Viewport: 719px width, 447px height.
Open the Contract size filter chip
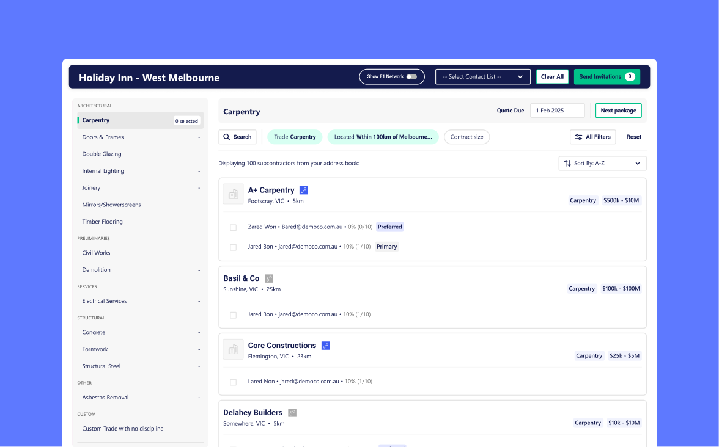click(467, 137)
